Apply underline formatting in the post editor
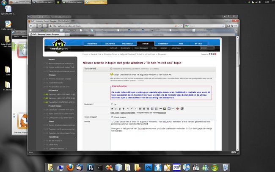The width and height of the screenshot is (275, 172). click(x=120, y=109)
